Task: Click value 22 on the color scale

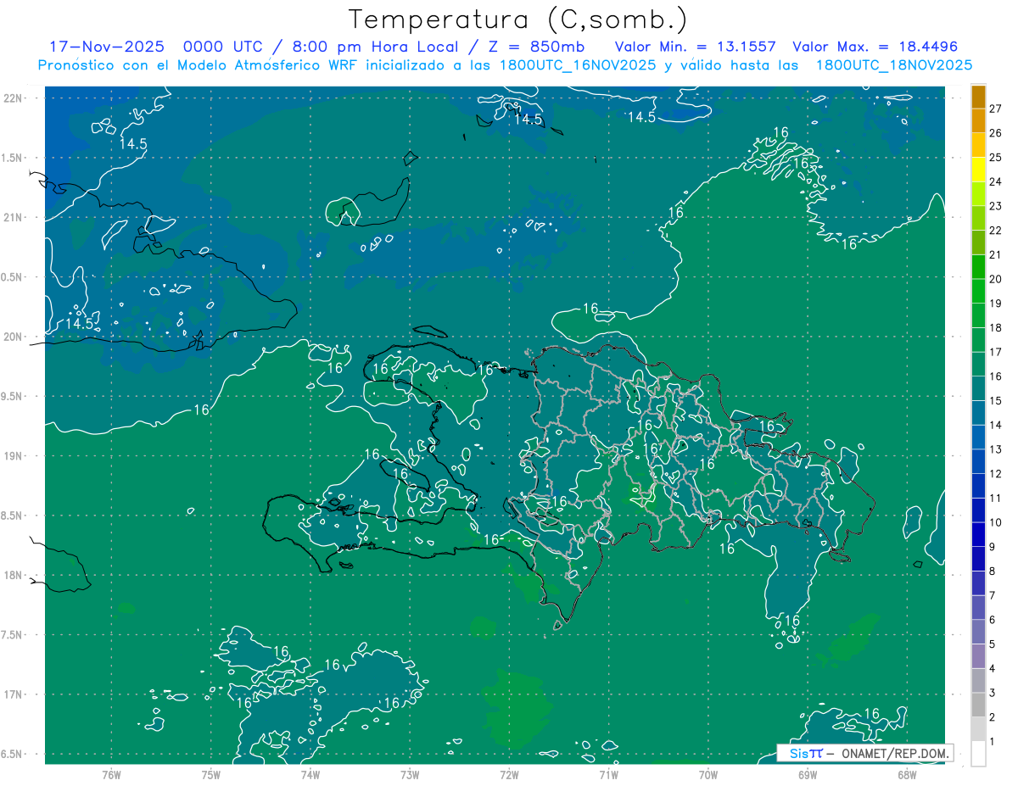Action: 996,231
